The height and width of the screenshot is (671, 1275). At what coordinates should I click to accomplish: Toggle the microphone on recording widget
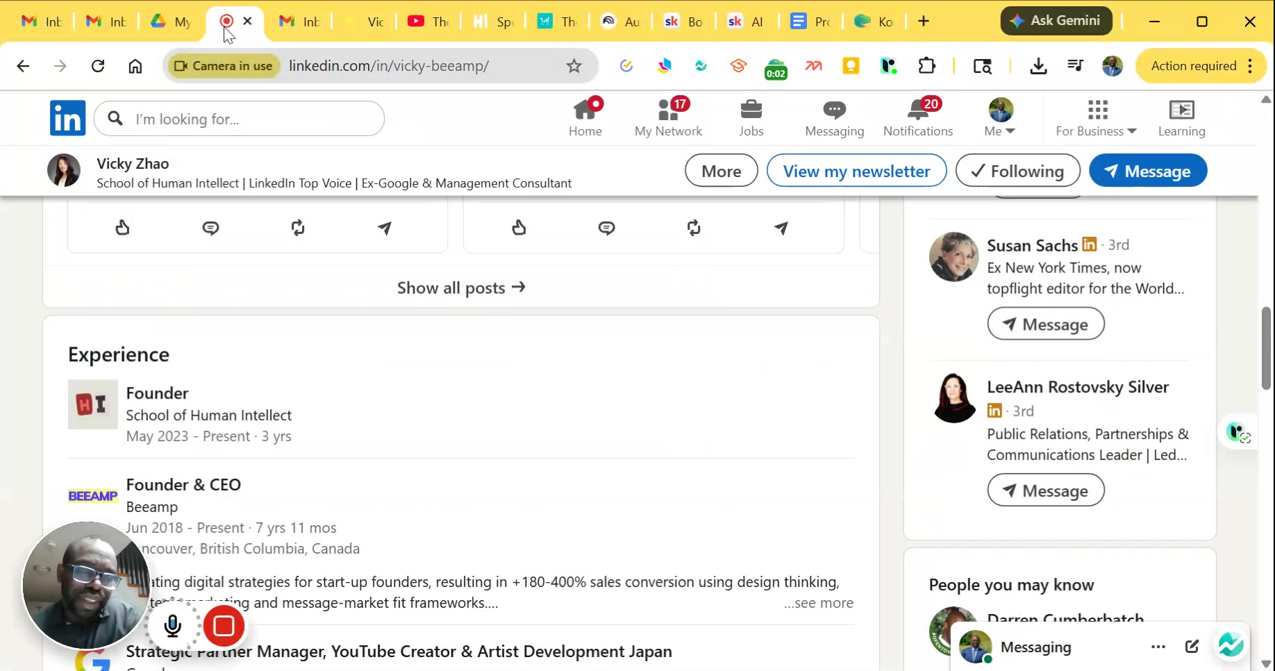pos(173,626)
